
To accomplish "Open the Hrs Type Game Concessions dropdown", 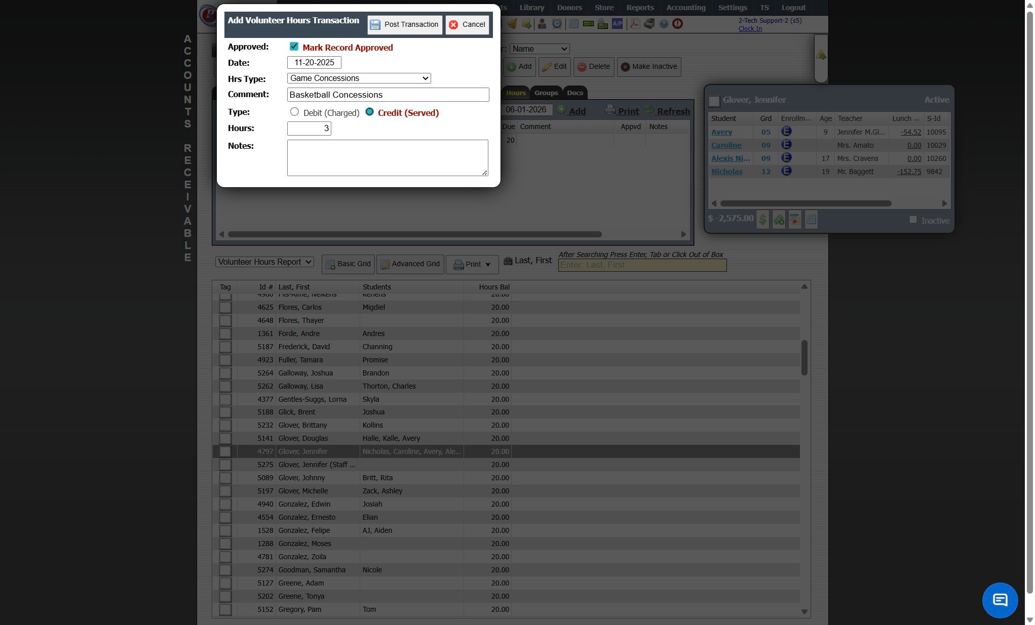I will pos(359,78).
